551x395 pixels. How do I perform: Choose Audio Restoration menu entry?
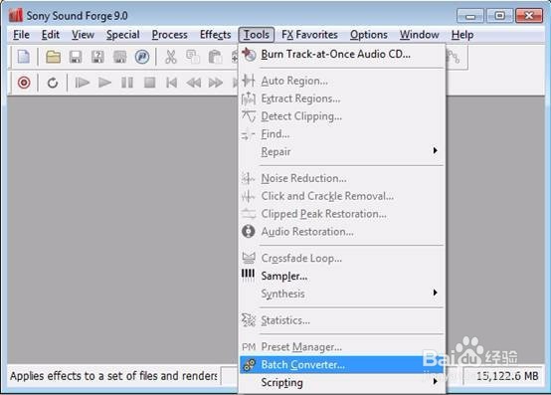342,232
